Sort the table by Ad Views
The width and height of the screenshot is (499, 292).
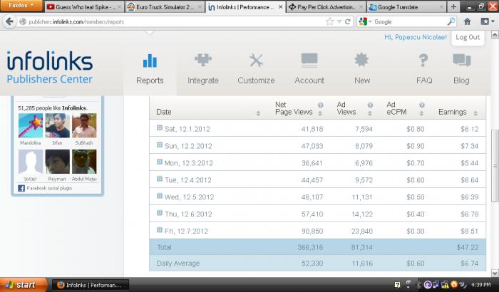[370, 113]
